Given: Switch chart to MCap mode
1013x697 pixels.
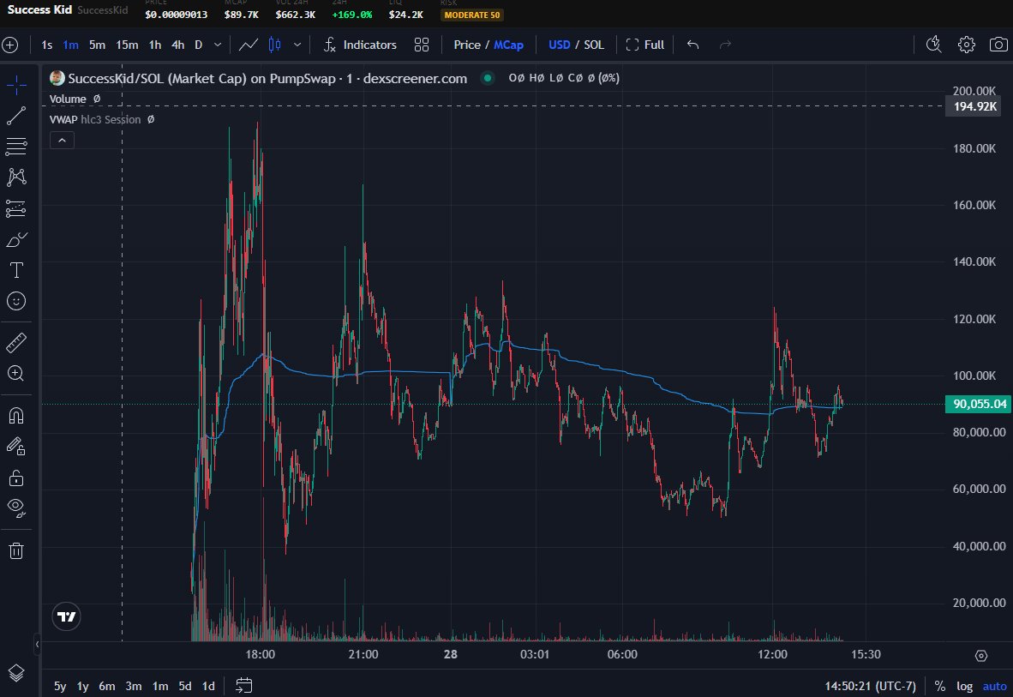Looking at the screenshot, I should [508, 45].
